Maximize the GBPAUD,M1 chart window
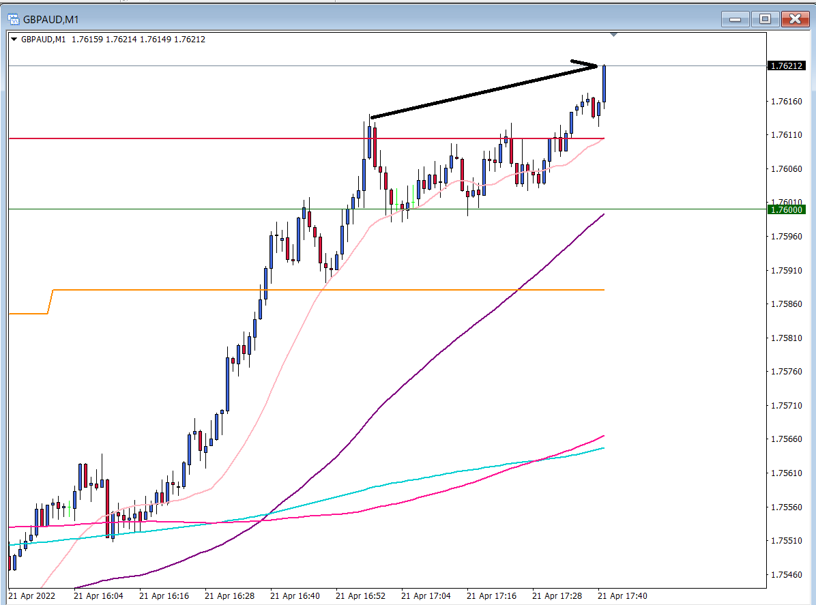Image resolution: width=816 pixels, height=605 pixels. coord(765,19)
